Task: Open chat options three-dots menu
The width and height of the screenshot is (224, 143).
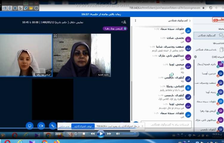Action: [135, 21]
